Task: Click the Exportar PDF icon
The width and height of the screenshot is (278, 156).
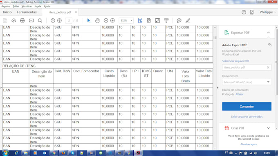Action: click(x=226, y=33)
